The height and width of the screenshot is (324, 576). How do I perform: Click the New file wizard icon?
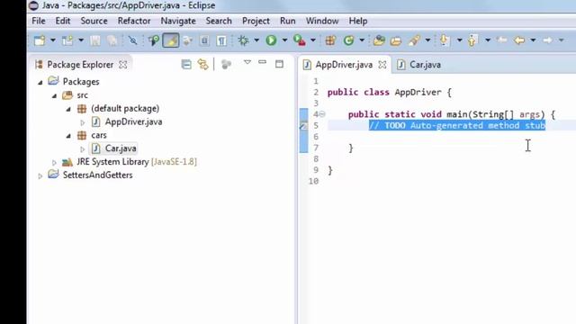40,40
